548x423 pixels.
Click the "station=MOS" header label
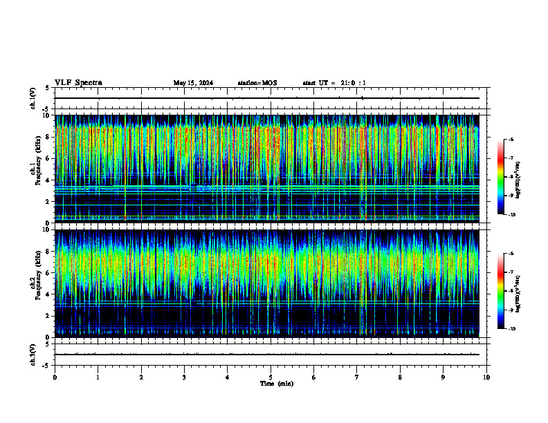pyautogui.click(x=257, y=83)
